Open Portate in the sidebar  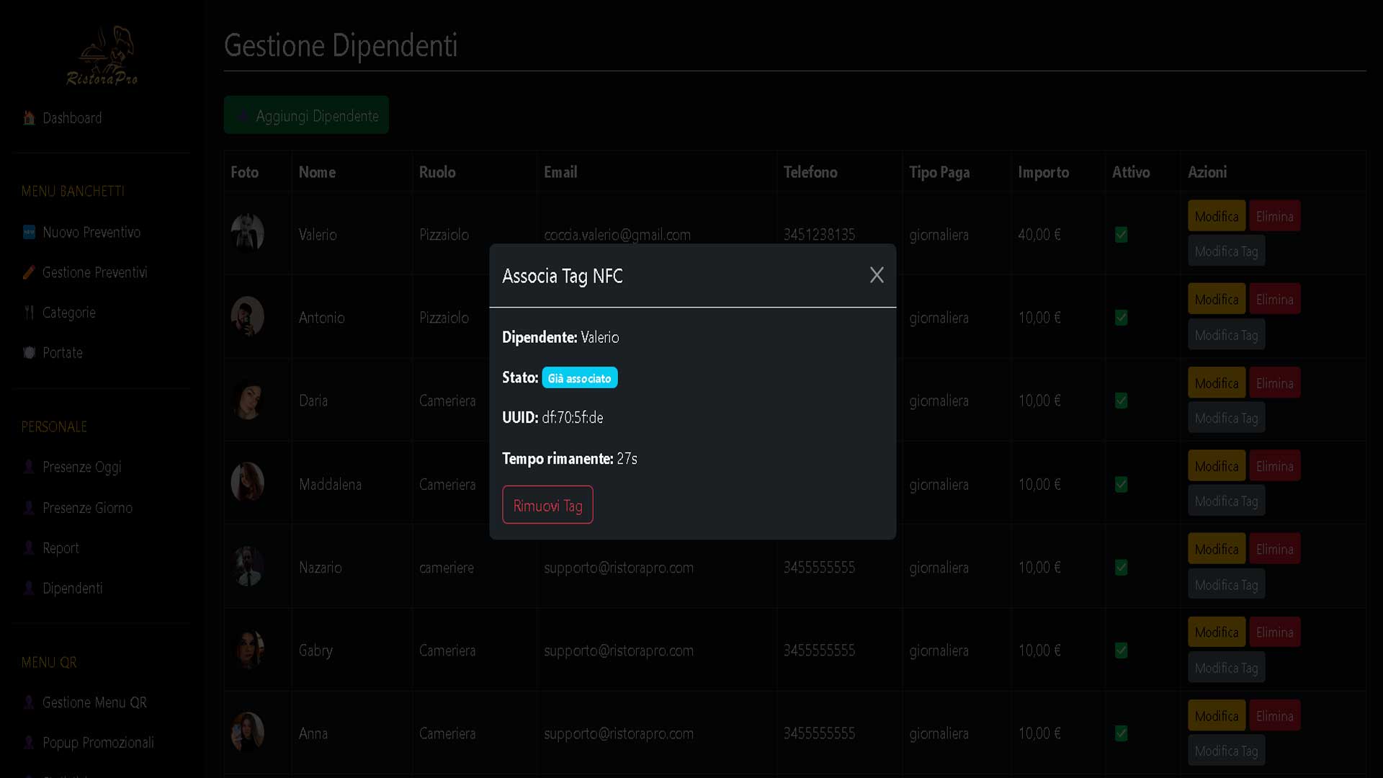pos(63,353)
